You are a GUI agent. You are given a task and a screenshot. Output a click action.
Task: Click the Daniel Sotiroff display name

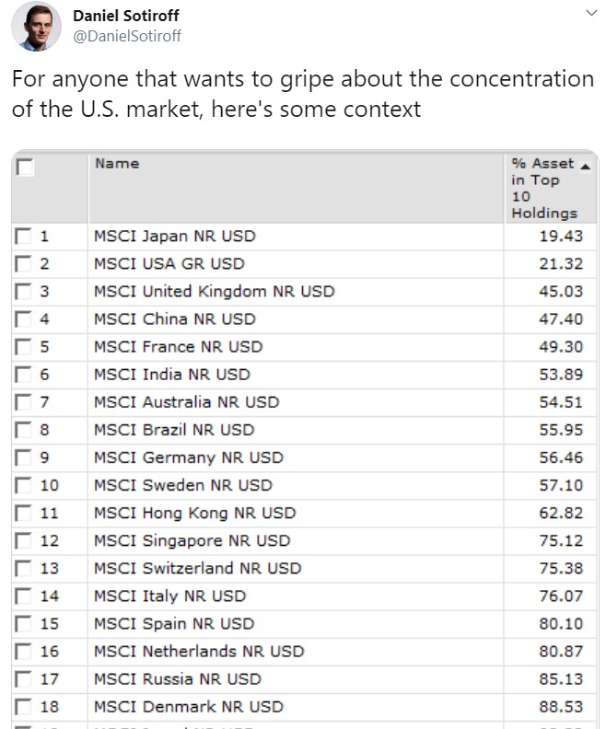[x=125, y=16]
